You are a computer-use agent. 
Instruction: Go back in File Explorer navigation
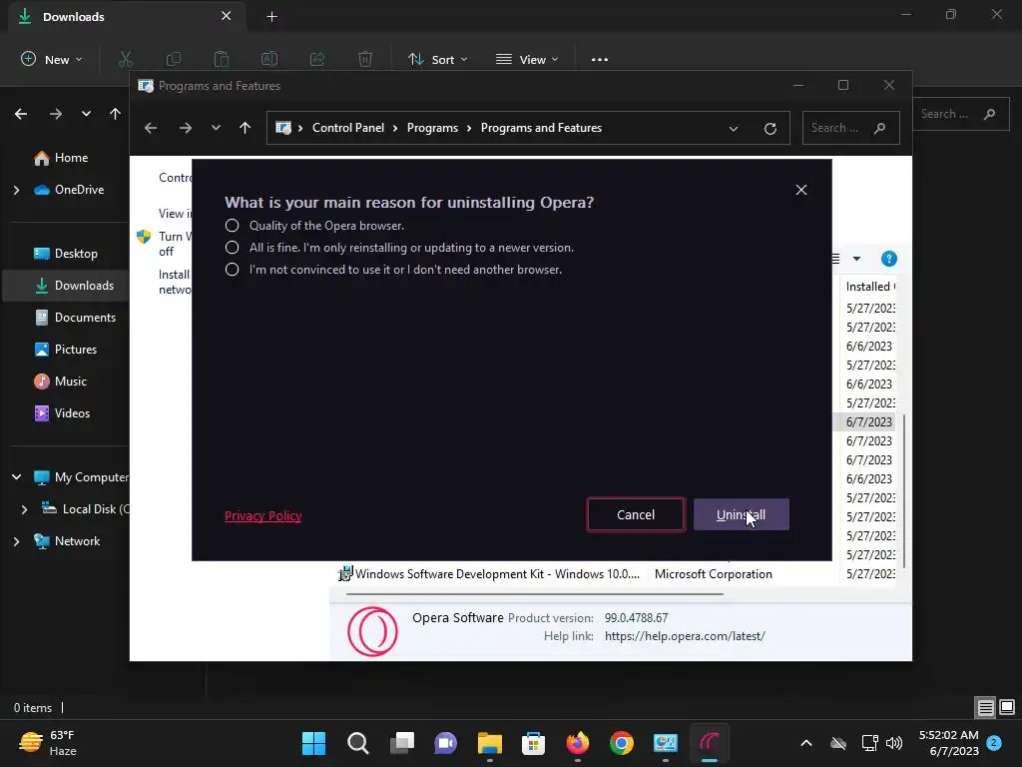[x=21, y=114]
